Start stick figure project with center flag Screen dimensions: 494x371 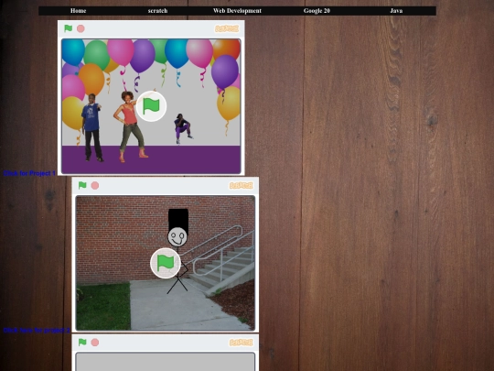pyautogui.click(x=166, y=263)
